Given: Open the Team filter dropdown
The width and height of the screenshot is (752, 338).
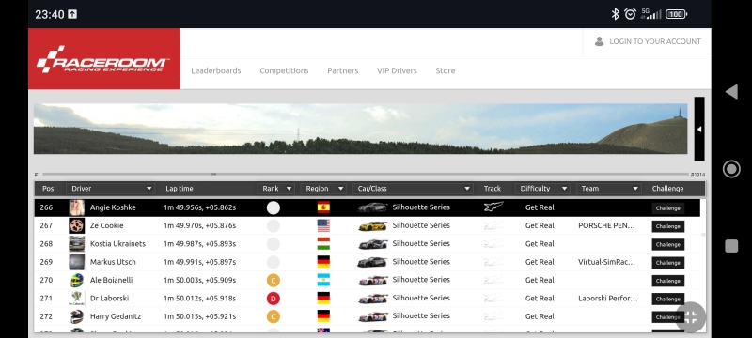Looking at the screenshot, I should 608,189.
